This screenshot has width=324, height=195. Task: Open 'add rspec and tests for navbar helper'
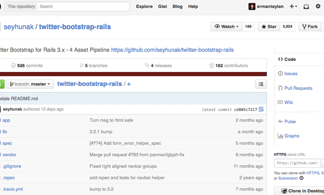(x=127, y=178)
